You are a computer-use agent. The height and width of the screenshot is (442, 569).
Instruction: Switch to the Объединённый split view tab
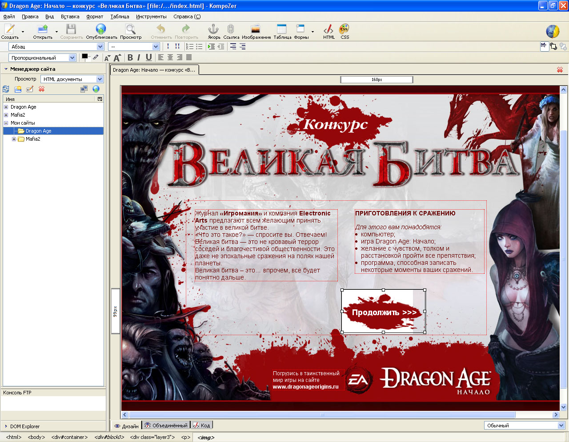coord(166,426)
